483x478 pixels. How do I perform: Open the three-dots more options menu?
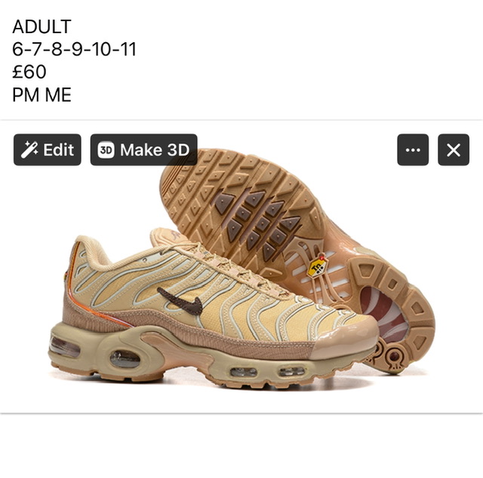click(x=413, y=150)
